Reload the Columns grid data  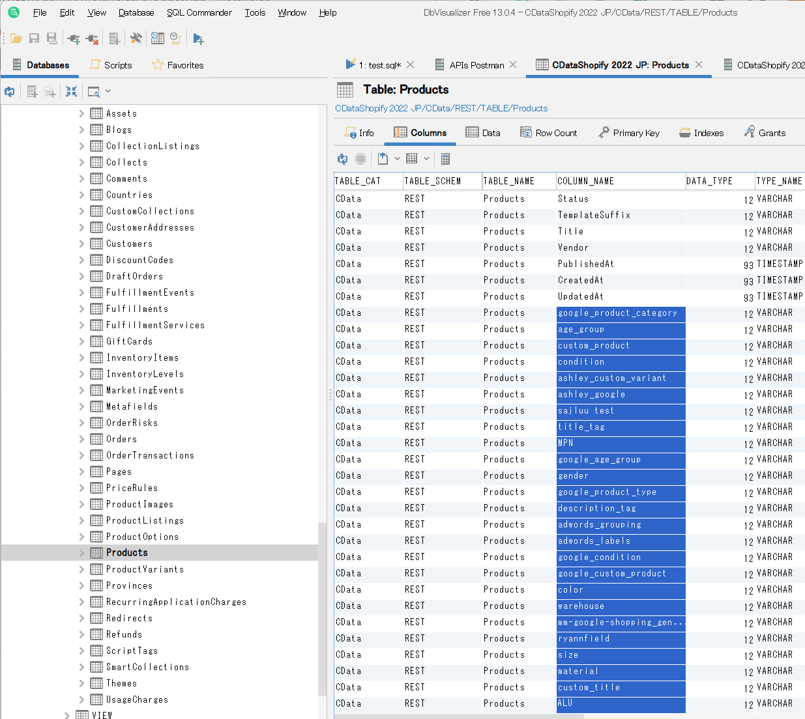342,158
